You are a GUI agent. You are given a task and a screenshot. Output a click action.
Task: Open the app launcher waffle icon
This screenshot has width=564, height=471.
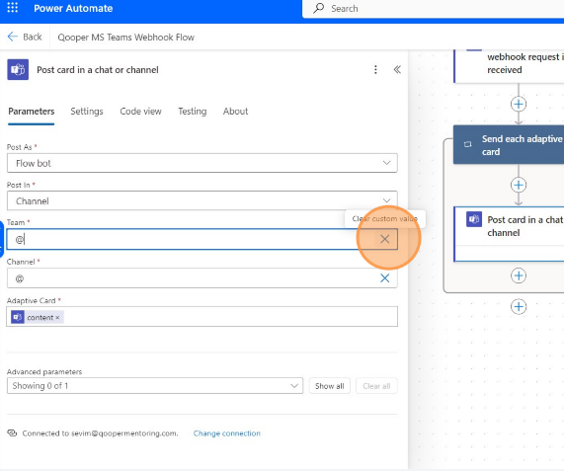click(x=12, y=8)
